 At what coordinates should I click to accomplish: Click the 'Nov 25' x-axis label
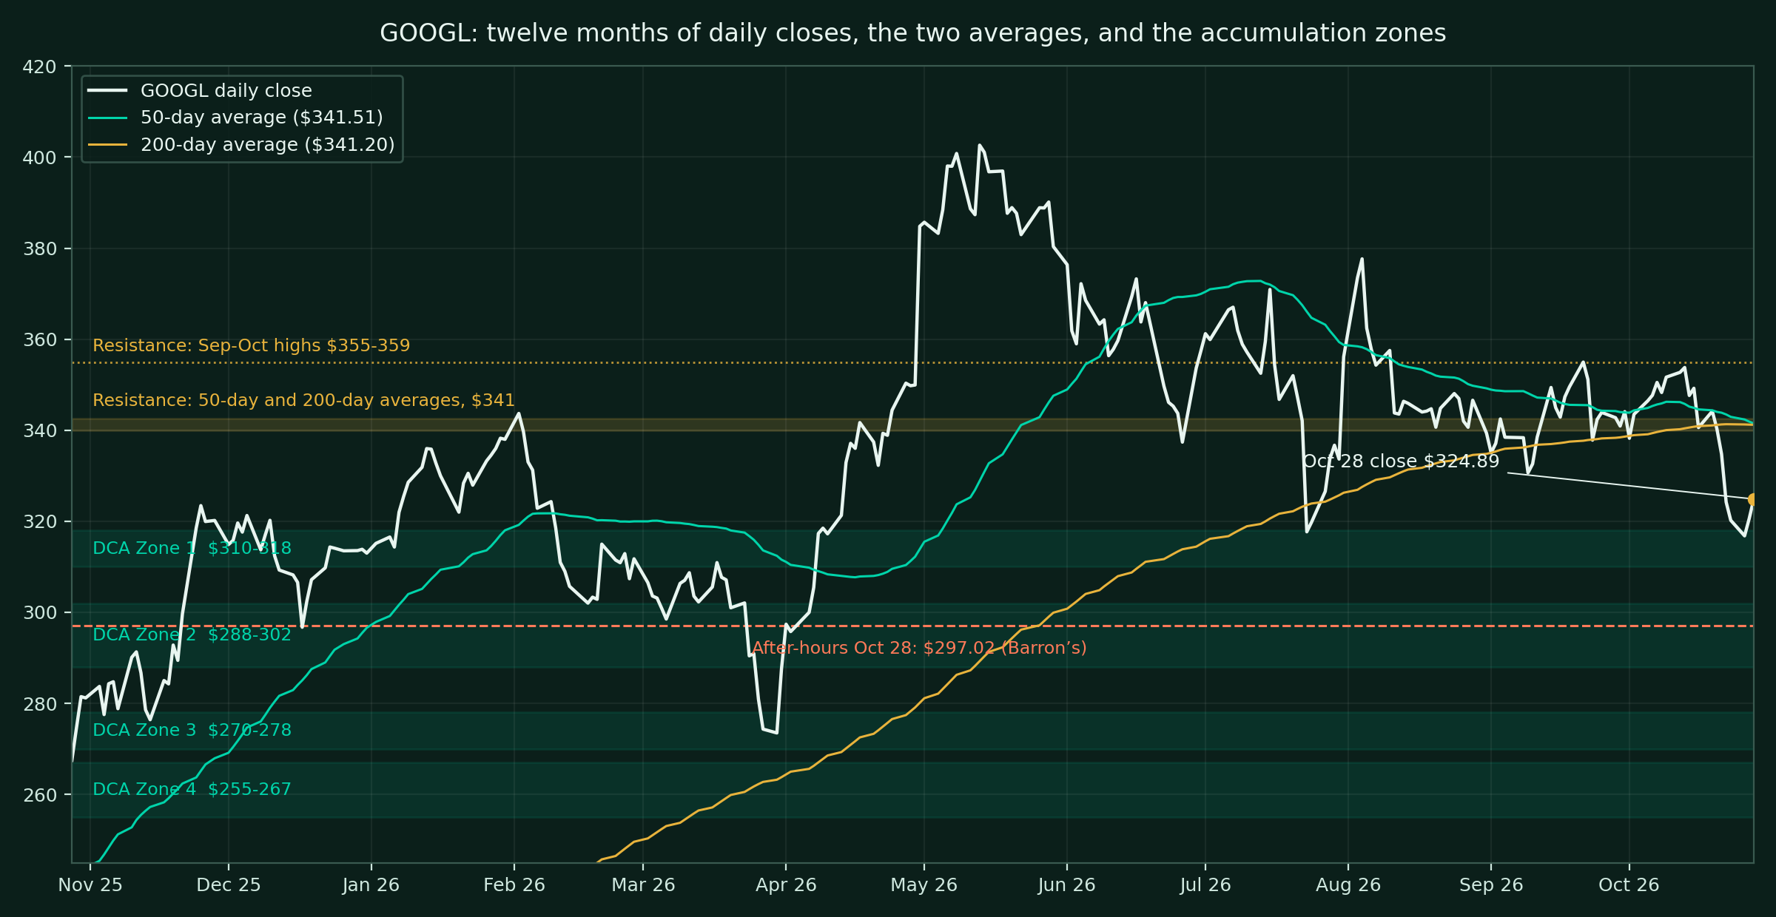90,885
